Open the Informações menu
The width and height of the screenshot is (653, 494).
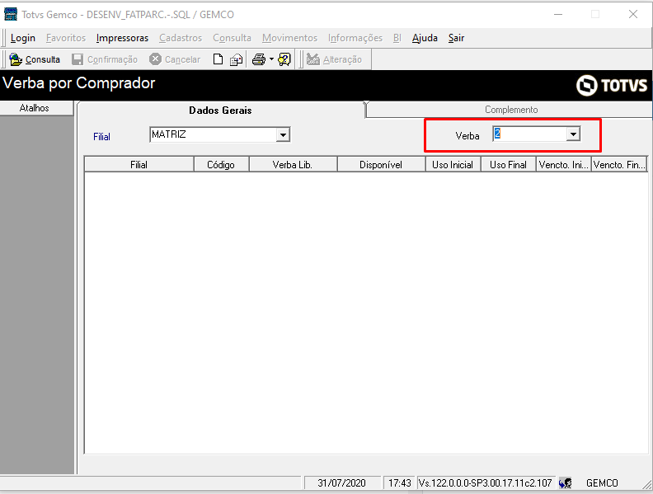[355, 38]
